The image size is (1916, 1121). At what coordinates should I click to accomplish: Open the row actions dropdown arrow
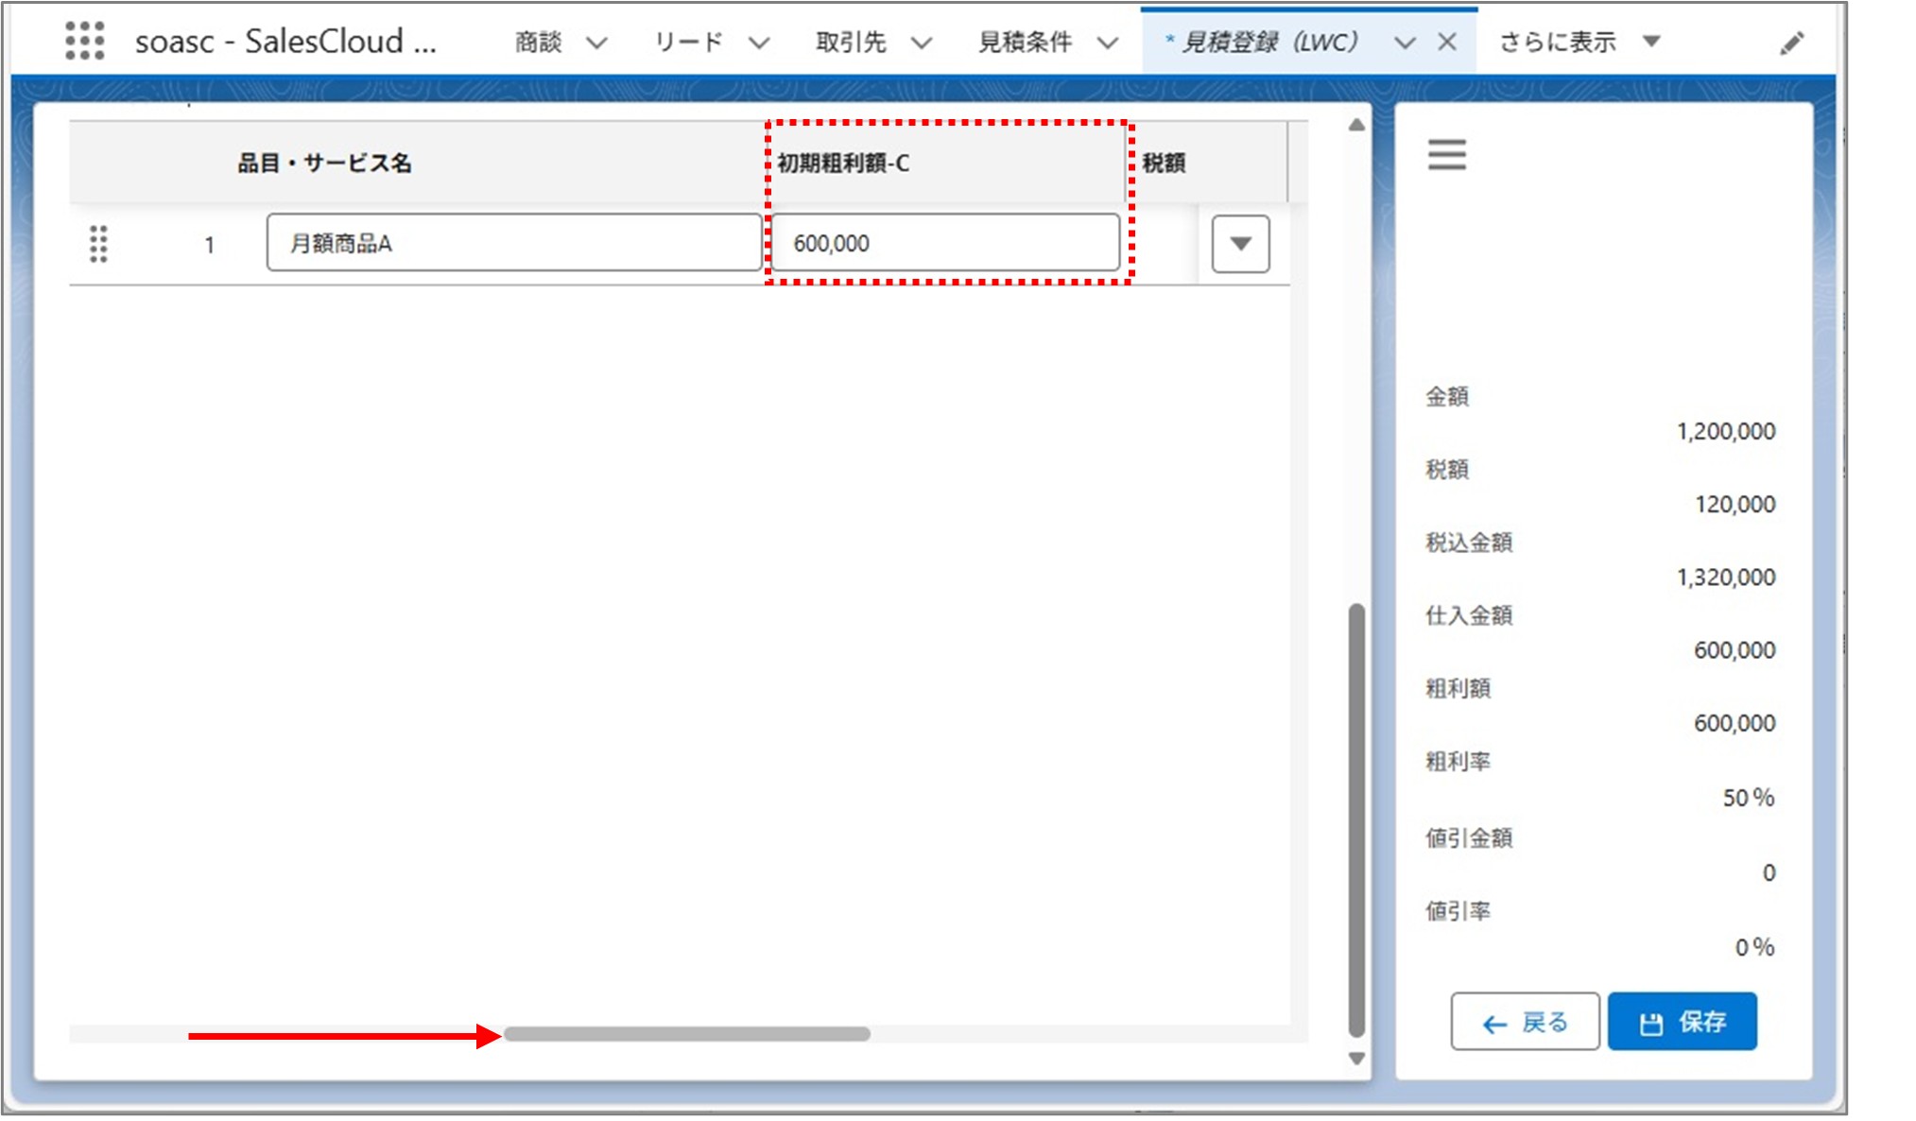1238,244
